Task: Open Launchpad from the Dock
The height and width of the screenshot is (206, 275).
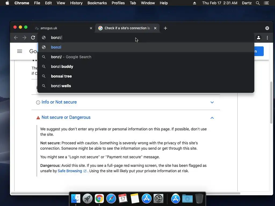Action: [x=87, y=198]
